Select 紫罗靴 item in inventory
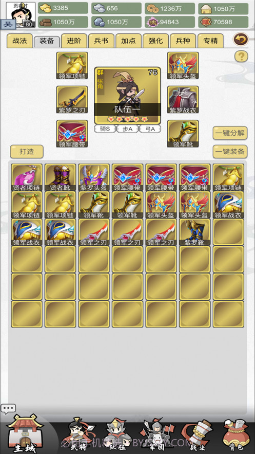 (x=194, y=232)
